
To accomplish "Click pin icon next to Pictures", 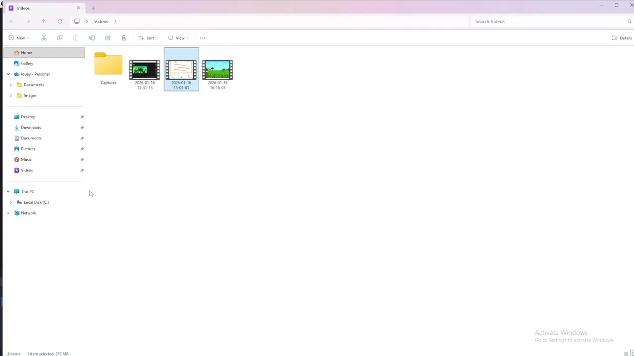I will coord(82,149).
